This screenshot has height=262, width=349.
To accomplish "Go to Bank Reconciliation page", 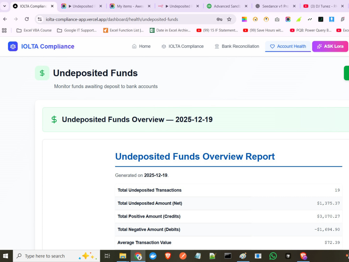I will [x=237, y=46].
